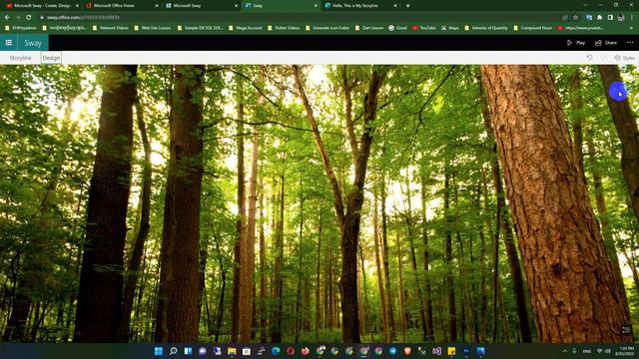The width and height of the screenshot is (639, 359).
Task: Open the Maps bookmark
Action: click(x=450, y=28)
